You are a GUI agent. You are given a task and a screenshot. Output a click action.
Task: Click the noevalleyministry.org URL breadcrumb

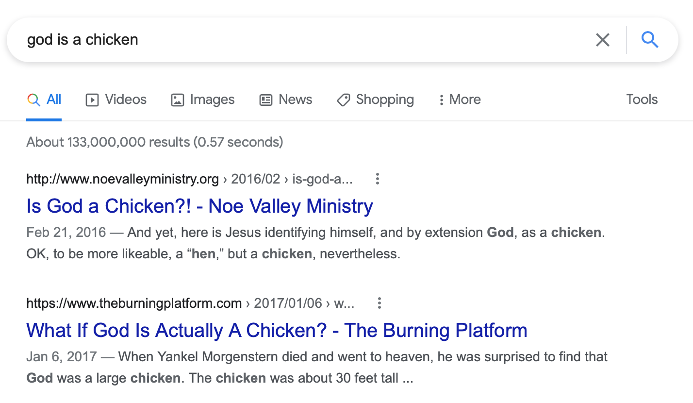click(122, 179)
